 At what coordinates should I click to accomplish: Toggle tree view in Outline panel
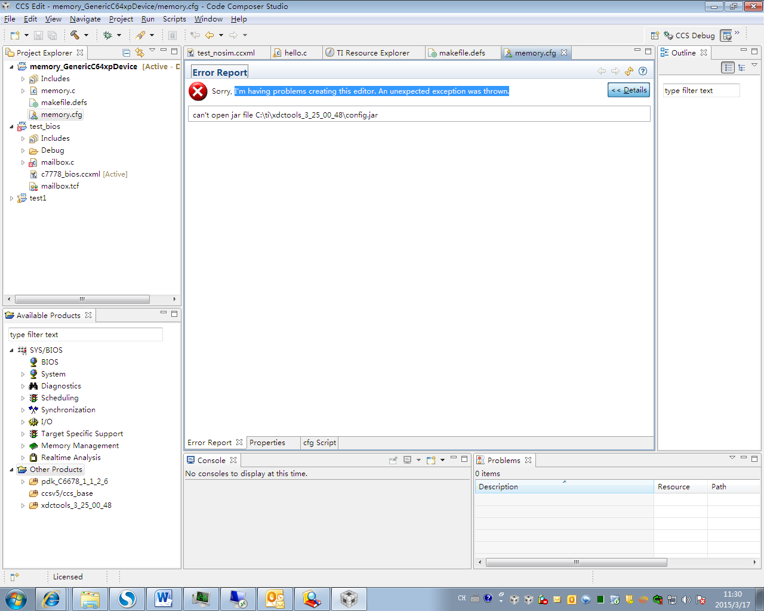(742, 67)
